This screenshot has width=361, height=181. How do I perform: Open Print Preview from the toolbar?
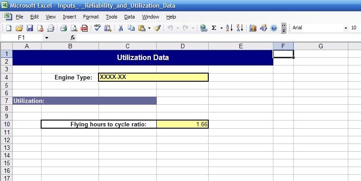[73, 28]
